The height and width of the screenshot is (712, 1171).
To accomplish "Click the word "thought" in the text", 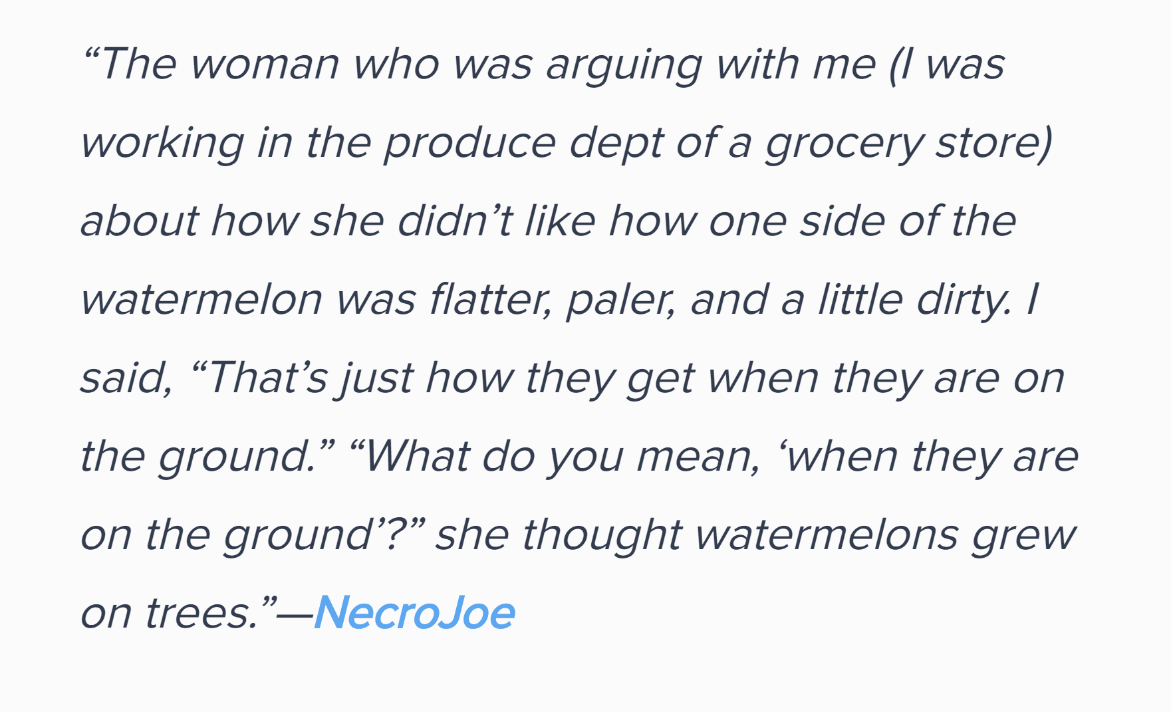I will point(602,536).
